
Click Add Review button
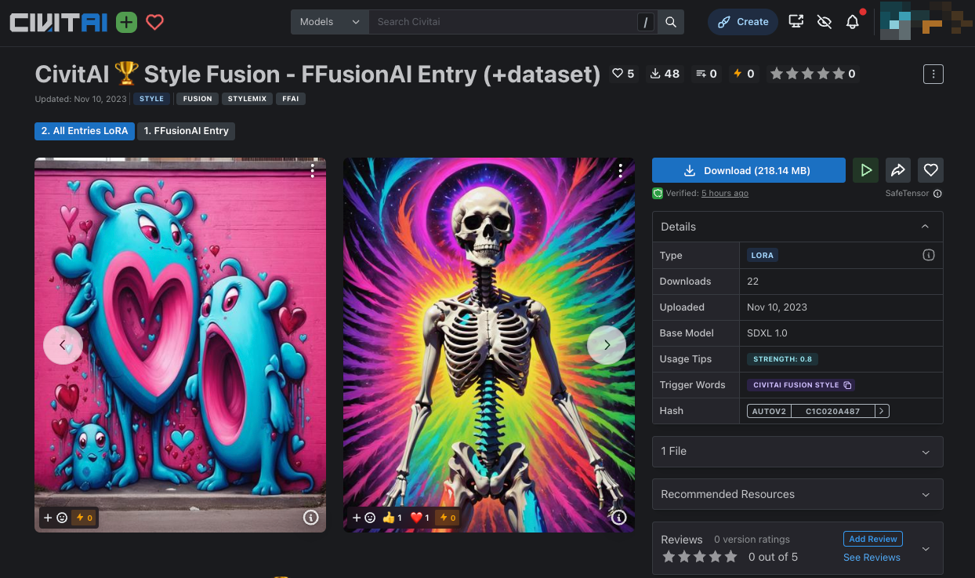point(873,539)
